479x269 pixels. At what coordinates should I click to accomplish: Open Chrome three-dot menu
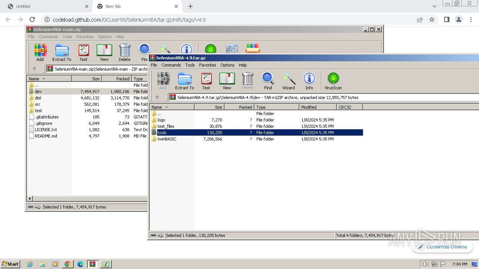470,19
